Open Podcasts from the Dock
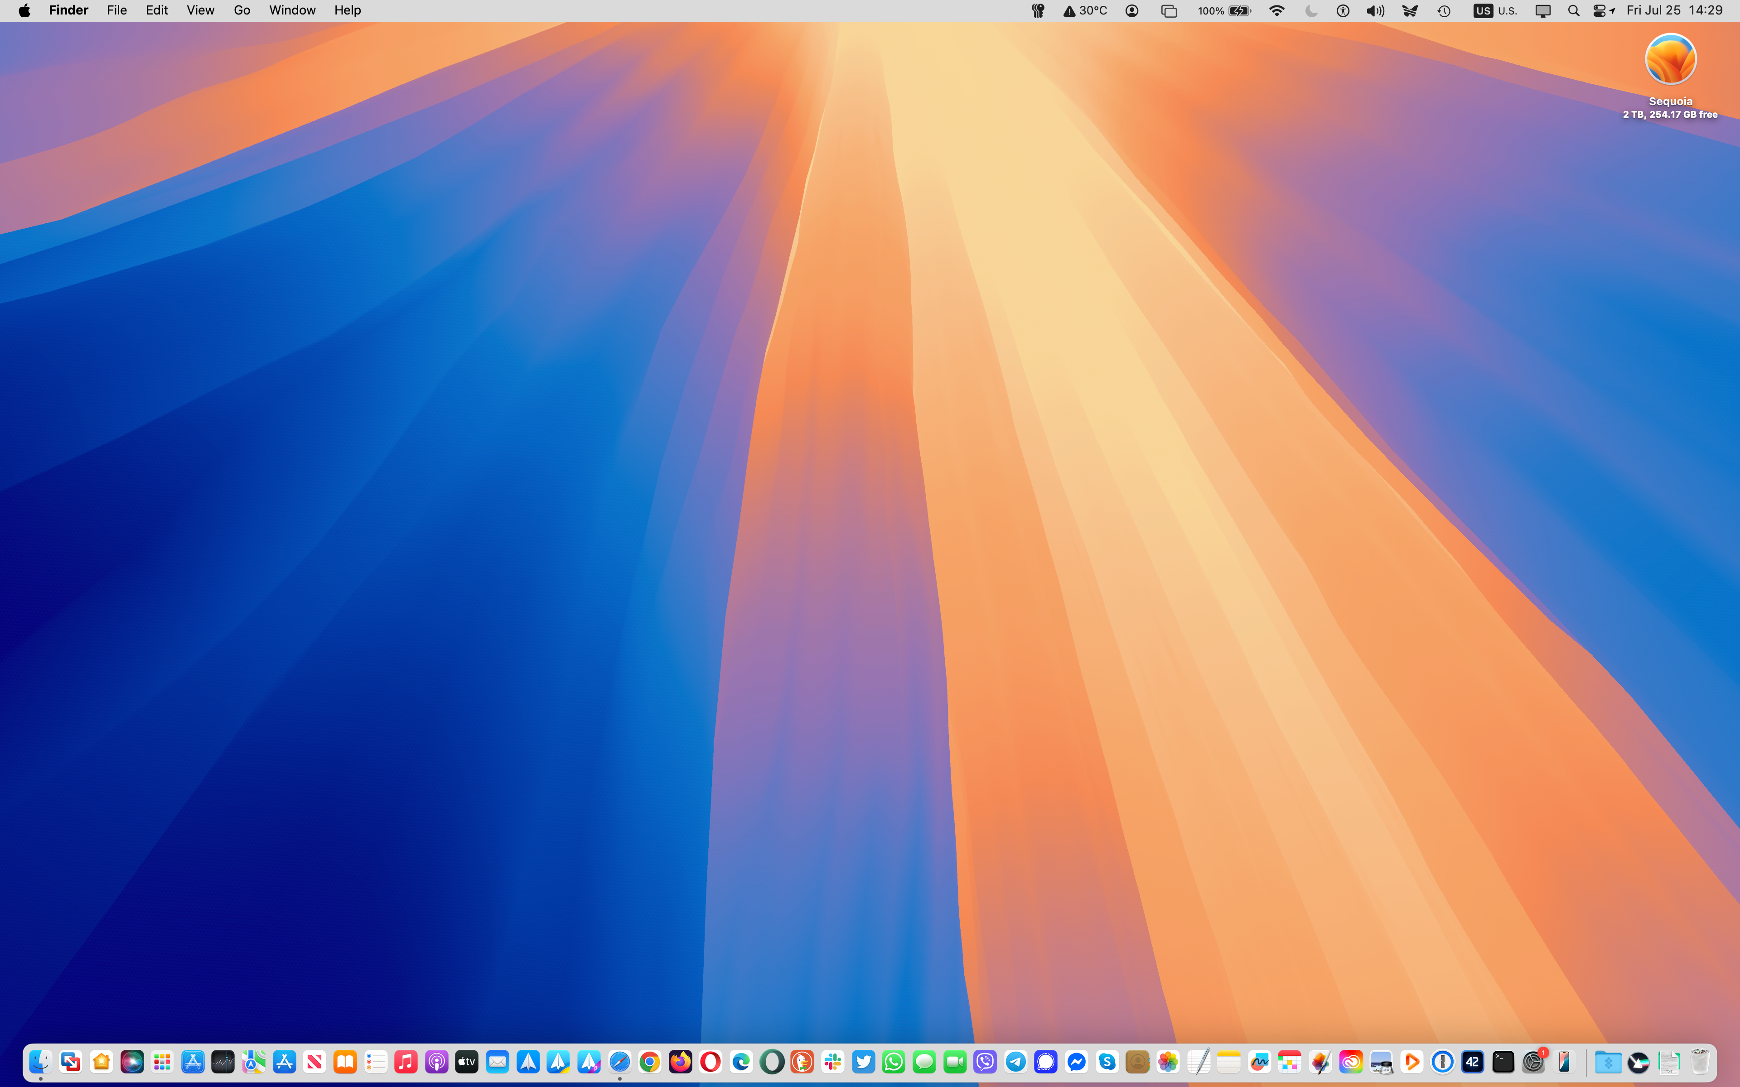 pos(436,1062)
